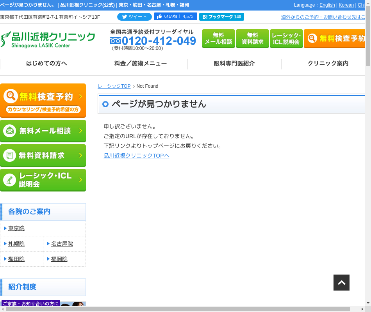Open the クリニック案内 menu
371x312 pixels.
[328, 63]
